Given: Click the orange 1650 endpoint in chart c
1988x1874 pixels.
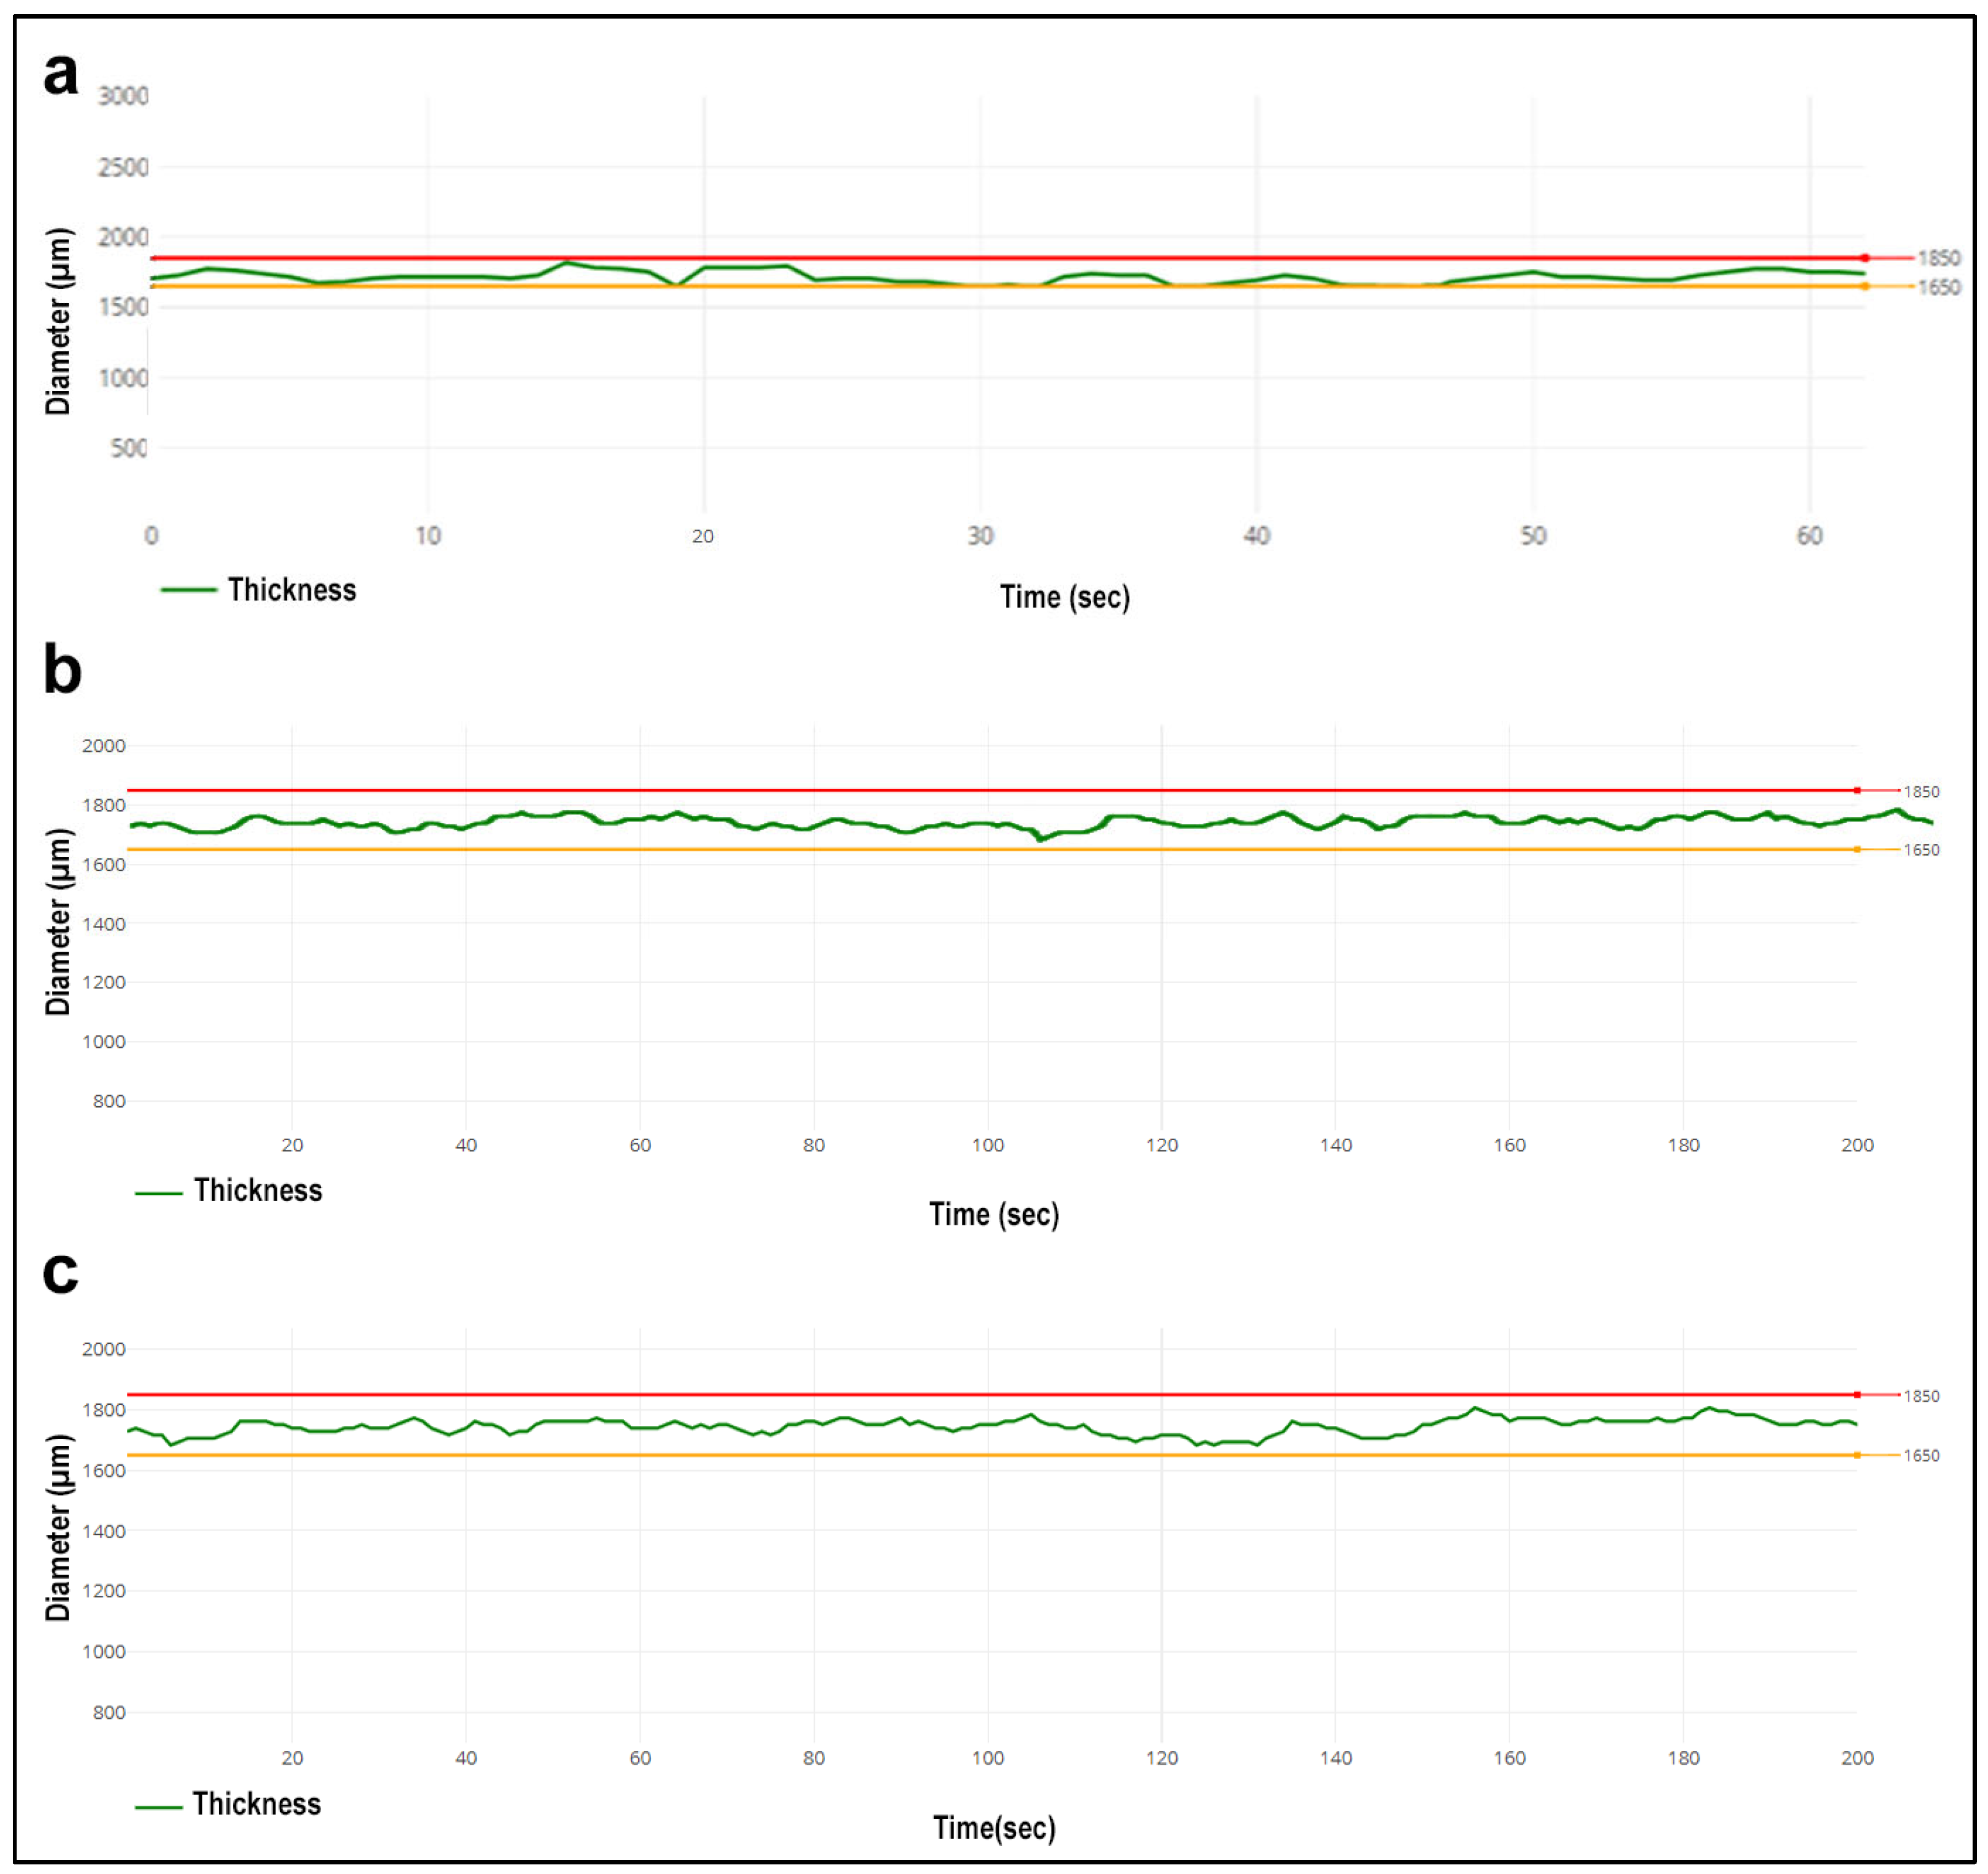Looking at the screenshot, I should click(1857, 1455).
